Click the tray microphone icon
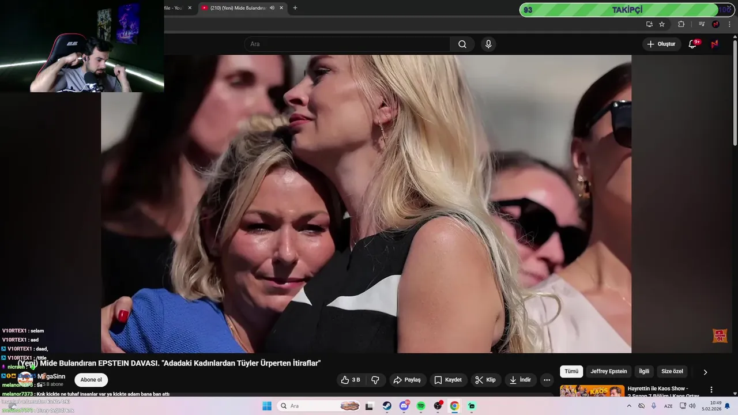This screenshot has height=415, width=738. (654, 406)
